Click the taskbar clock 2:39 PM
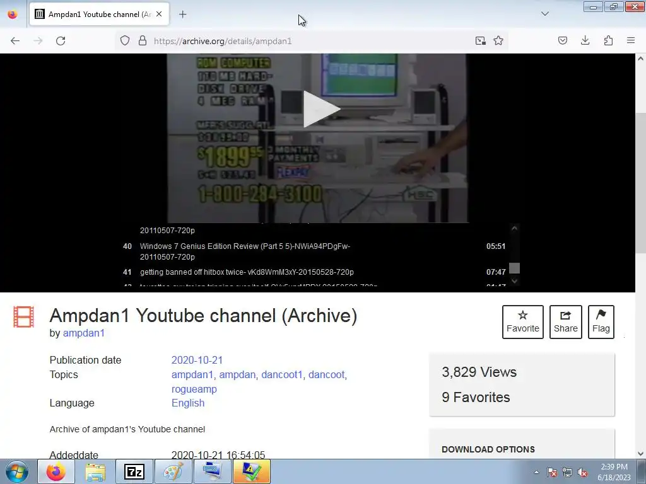 click(614, 472)
